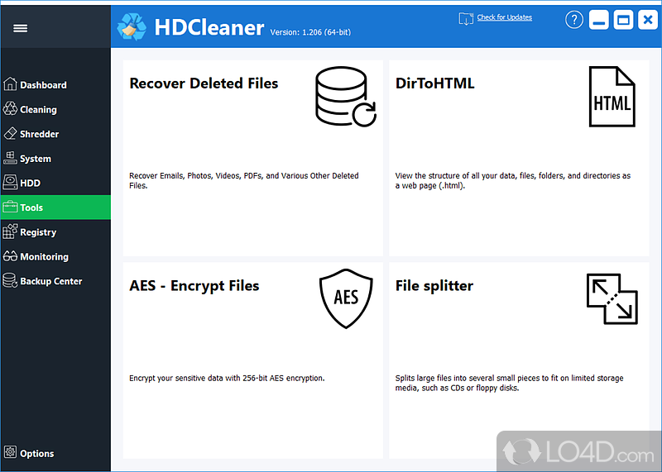Go to the Cleaning section

tap(55, 109)
